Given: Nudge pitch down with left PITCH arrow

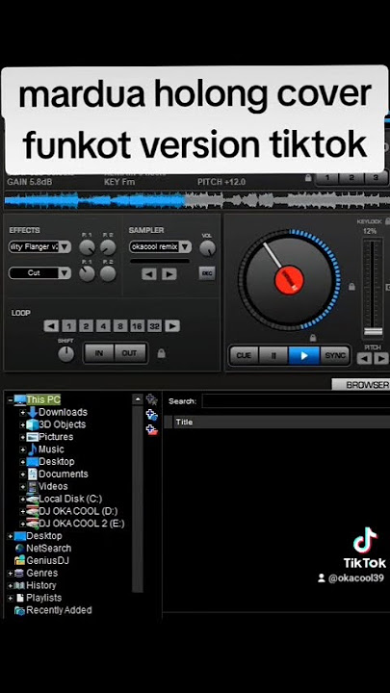Looking at the screenshot, I should pyautogui.click(x=364, y=358).
